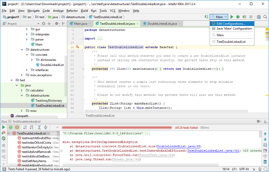Run the Main configuration with green play button
Image resolution: width=269 pixels, height=172 pixels.
pyautogui.click(x=232, y=17)
